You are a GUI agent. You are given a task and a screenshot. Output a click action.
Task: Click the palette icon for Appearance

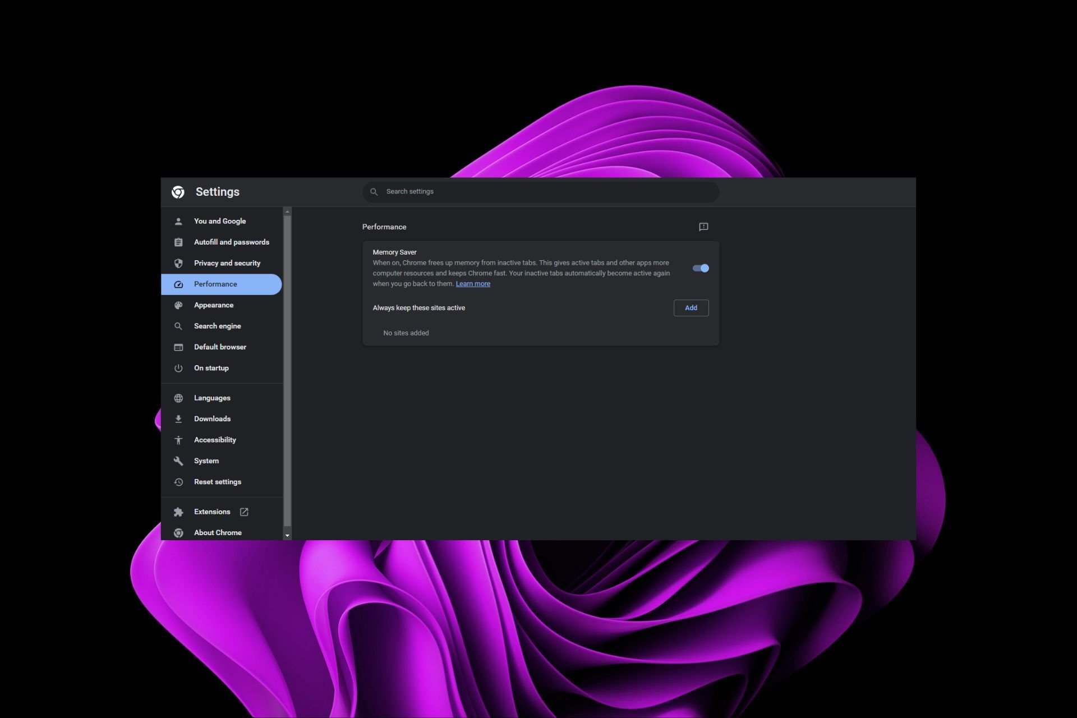(178, 305)
